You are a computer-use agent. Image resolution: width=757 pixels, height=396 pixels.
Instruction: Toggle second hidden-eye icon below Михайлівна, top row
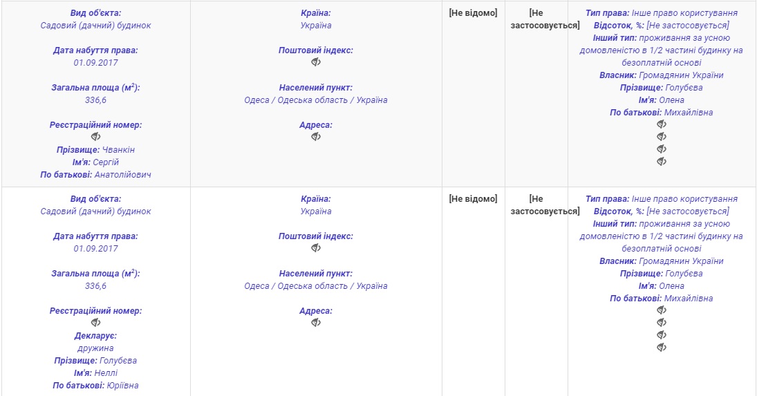662,137
